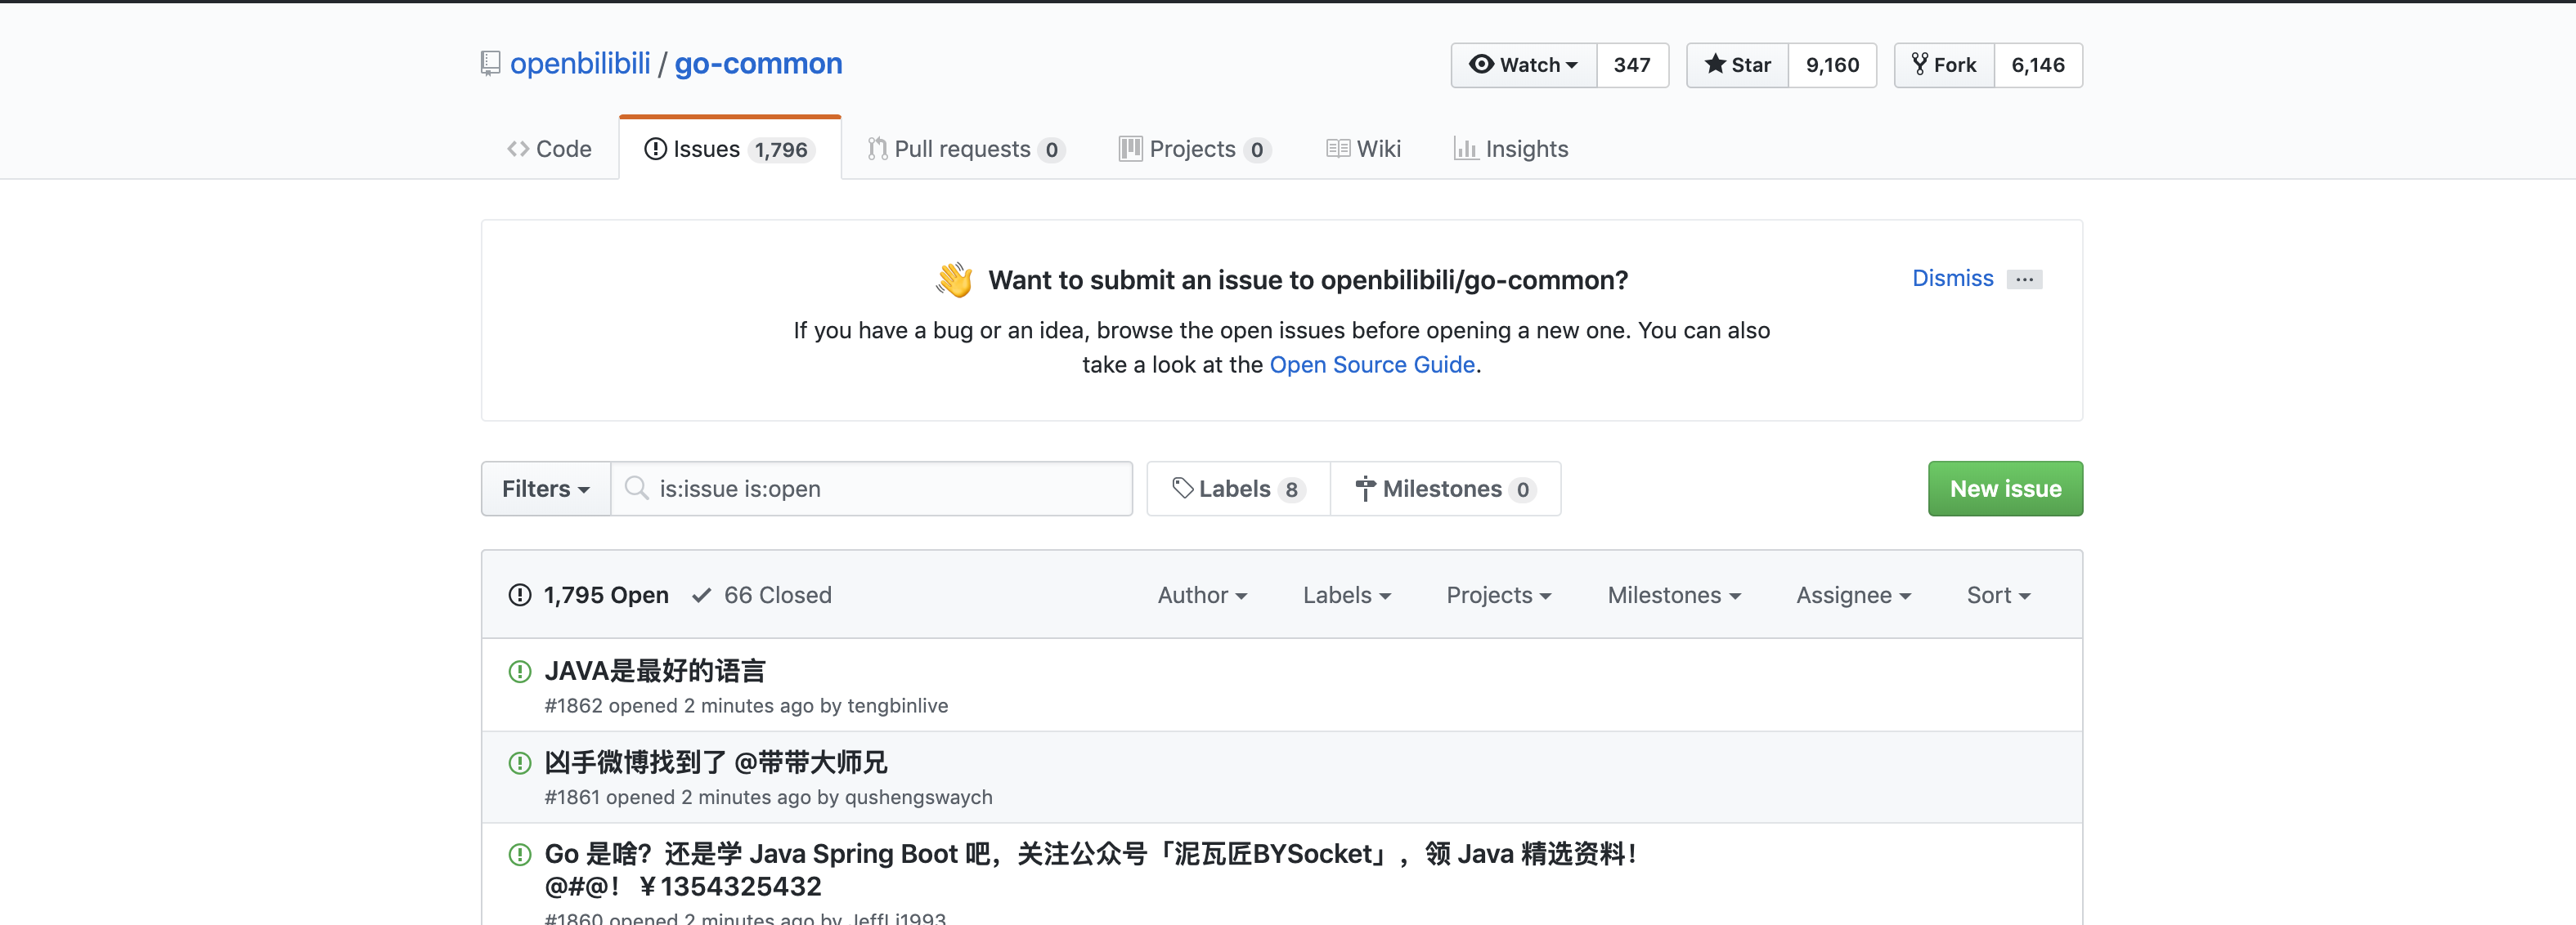This screenshot has width=2576, height=925.
Task: Dismiss the submit issue banner
Action: 1954,278
